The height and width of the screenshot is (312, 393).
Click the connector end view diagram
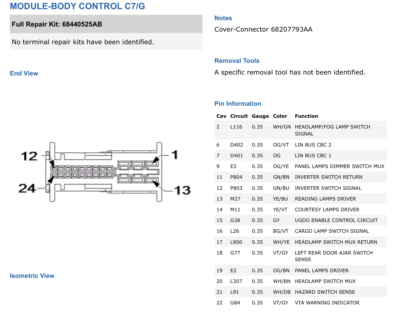coord(105,172)
